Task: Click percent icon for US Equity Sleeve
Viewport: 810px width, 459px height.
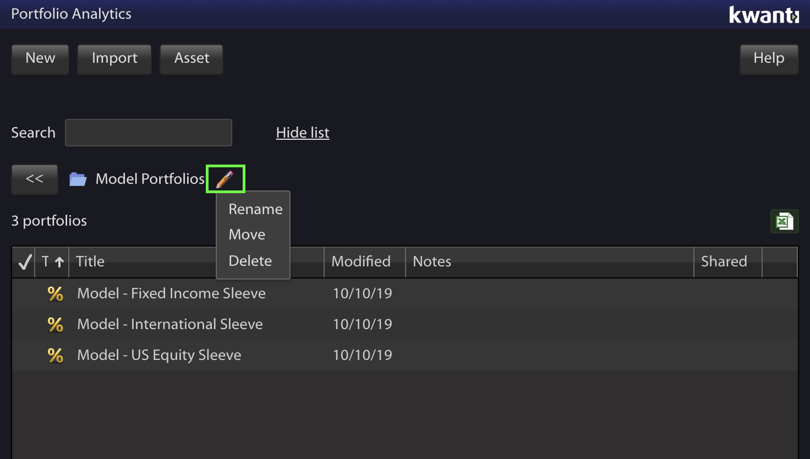Action: pos(55,355)
